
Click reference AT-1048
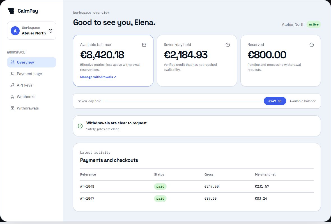[x=87, y=186]
